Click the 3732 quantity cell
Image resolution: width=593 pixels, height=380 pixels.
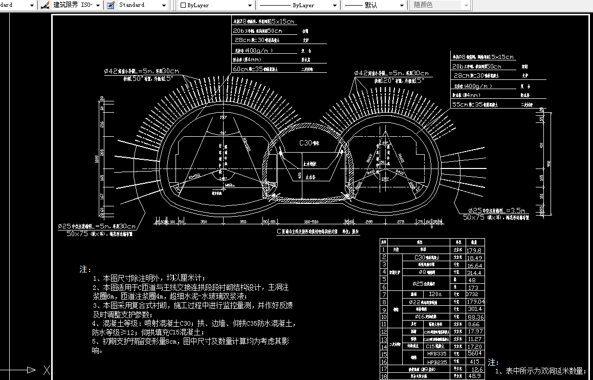(475, 294)
